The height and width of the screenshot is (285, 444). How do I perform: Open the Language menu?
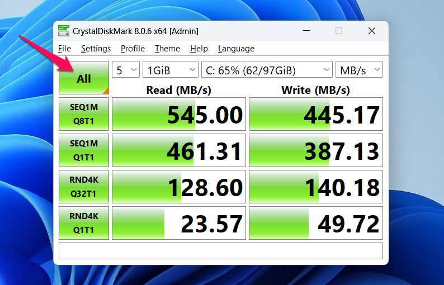(x=236, y=49)
